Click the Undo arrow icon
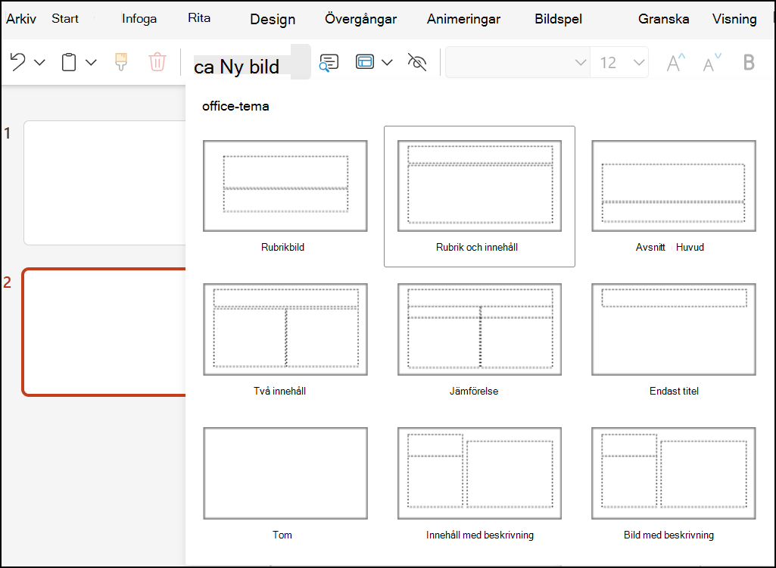Viewport: 776px width, 568px height. pos(18,62)
